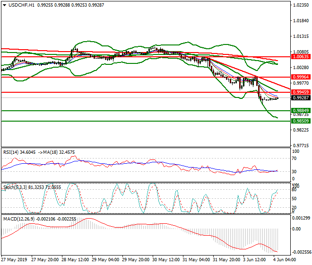Click the red 0.99459 price level tag
The width and height of the screenshot is (312, 265).
click(x=301, y=92)
